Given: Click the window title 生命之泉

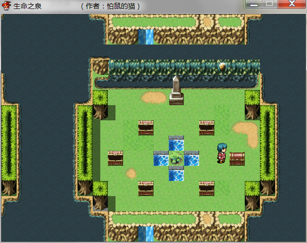Looking at the screenshot, I should click(x=28, y=6).
